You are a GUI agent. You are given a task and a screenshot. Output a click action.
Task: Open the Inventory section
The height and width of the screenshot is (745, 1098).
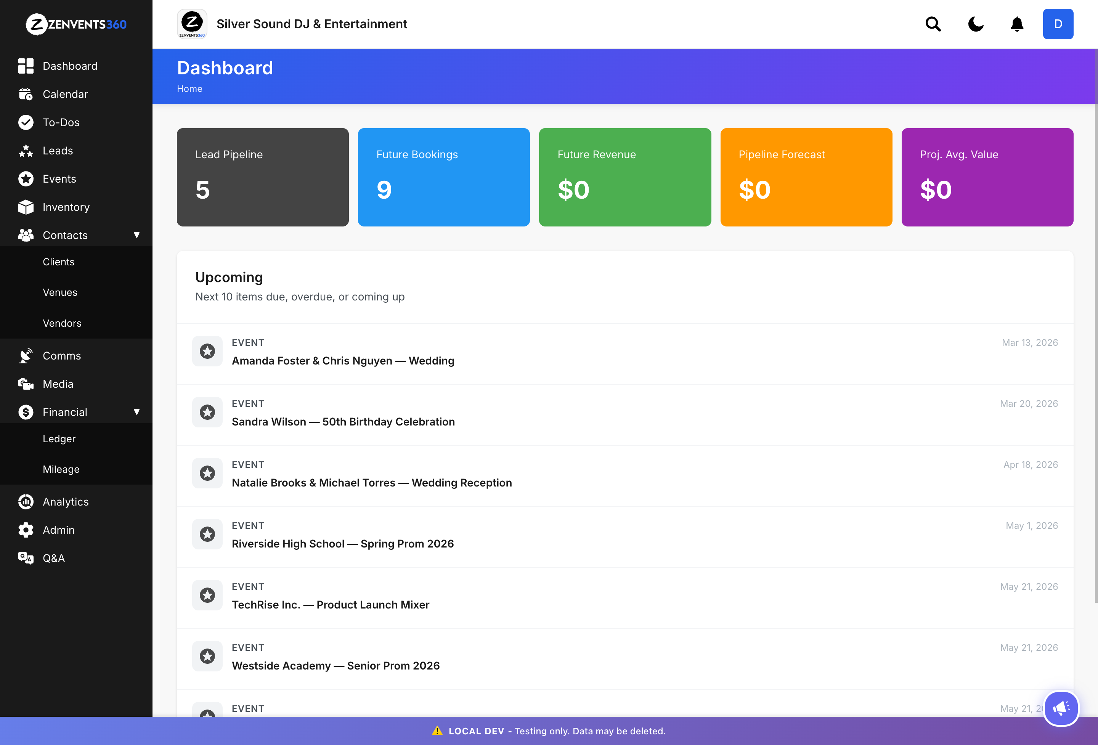click(x=66, y=207)
